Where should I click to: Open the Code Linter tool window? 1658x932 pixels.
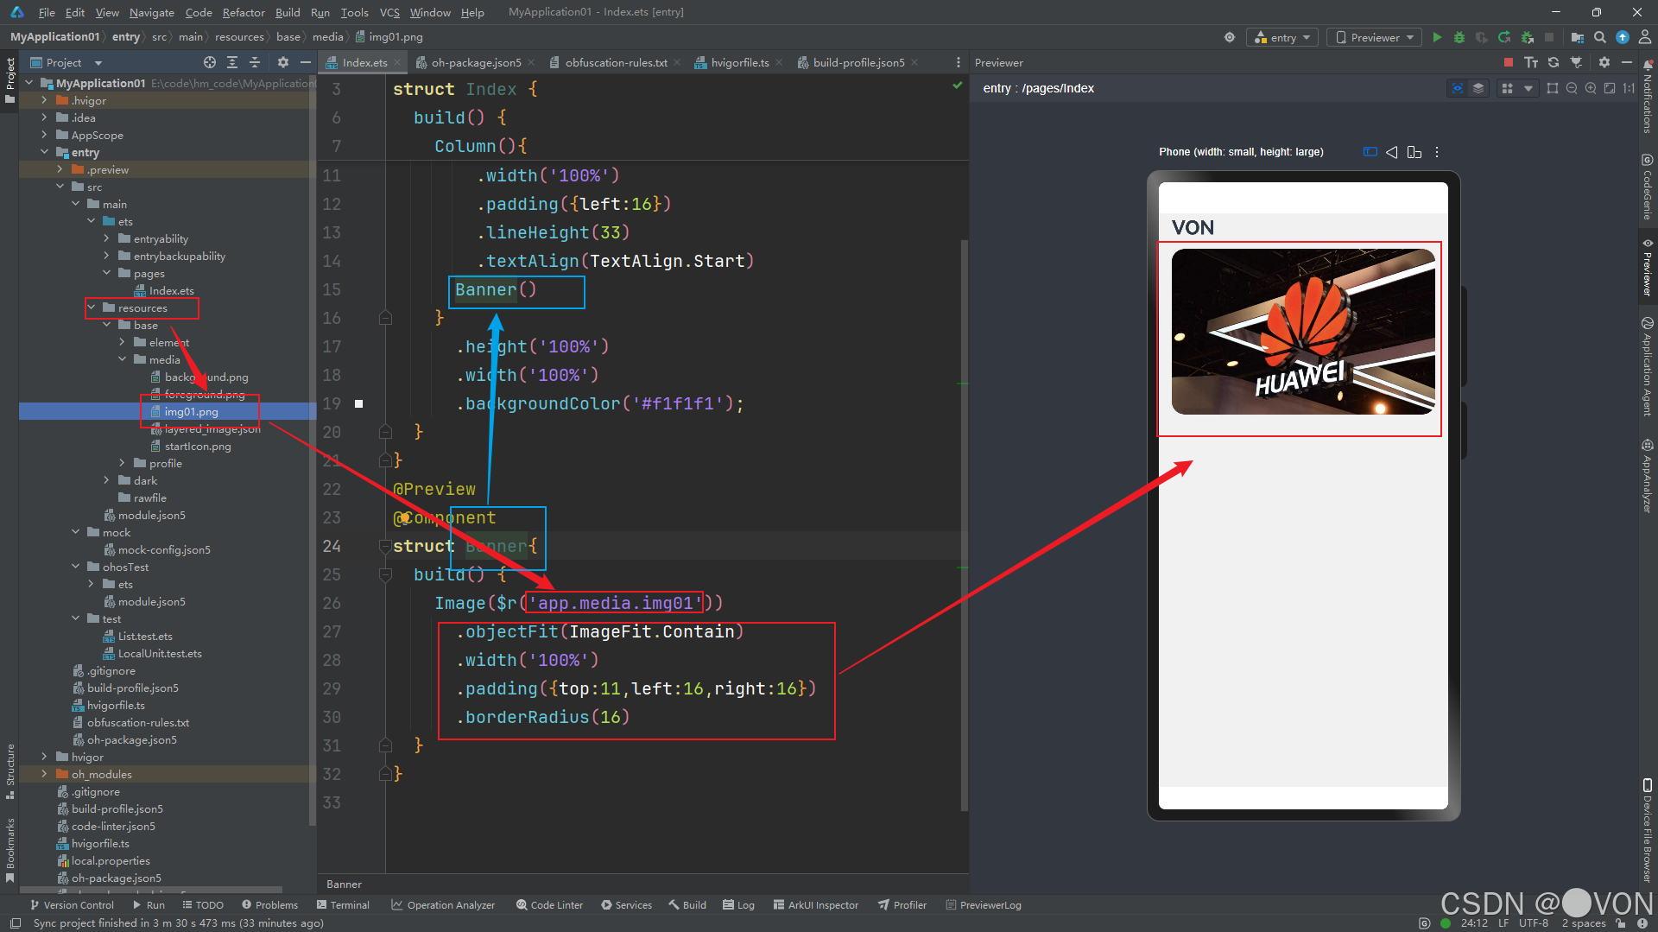point(549,905)
